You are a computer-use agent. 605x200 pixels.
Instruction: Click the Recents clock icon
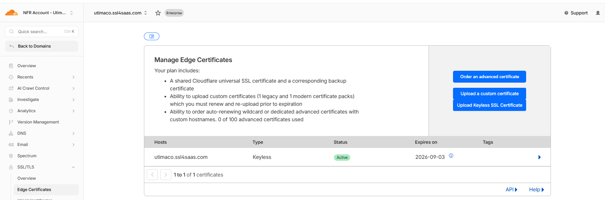tap(11, 77)
